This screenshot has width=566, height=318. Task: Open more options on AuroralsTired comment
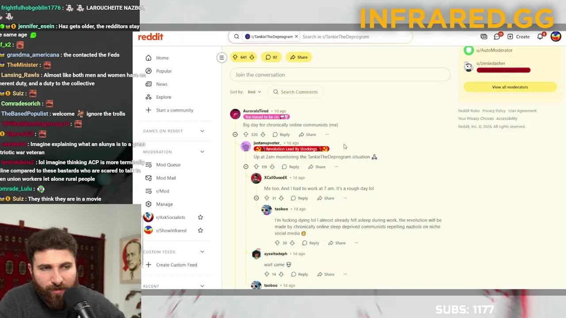pyautogui.click(x=327, y=135)
